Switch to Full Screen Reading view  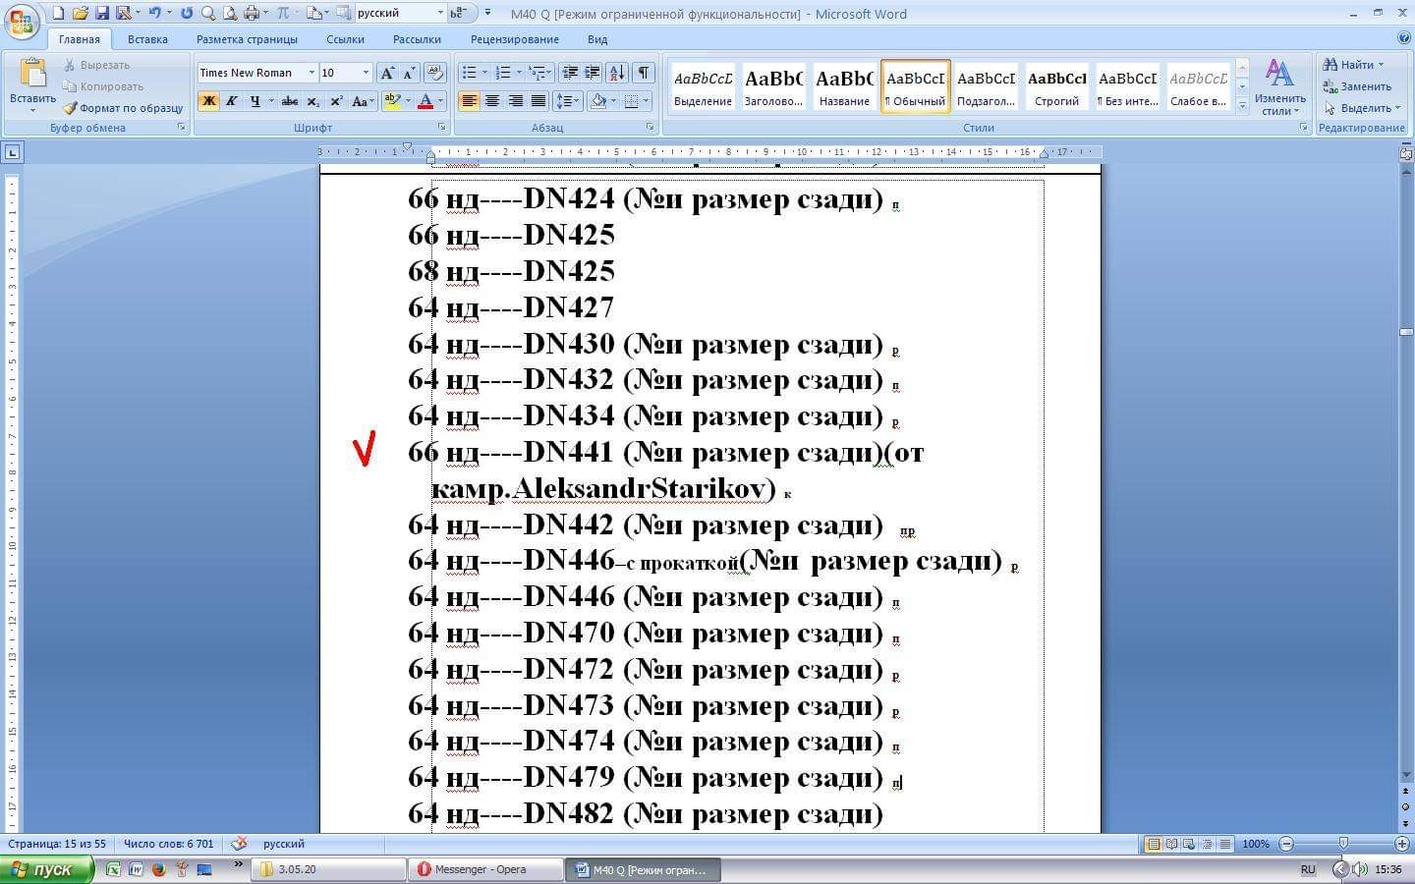(x=1171, y=844)
